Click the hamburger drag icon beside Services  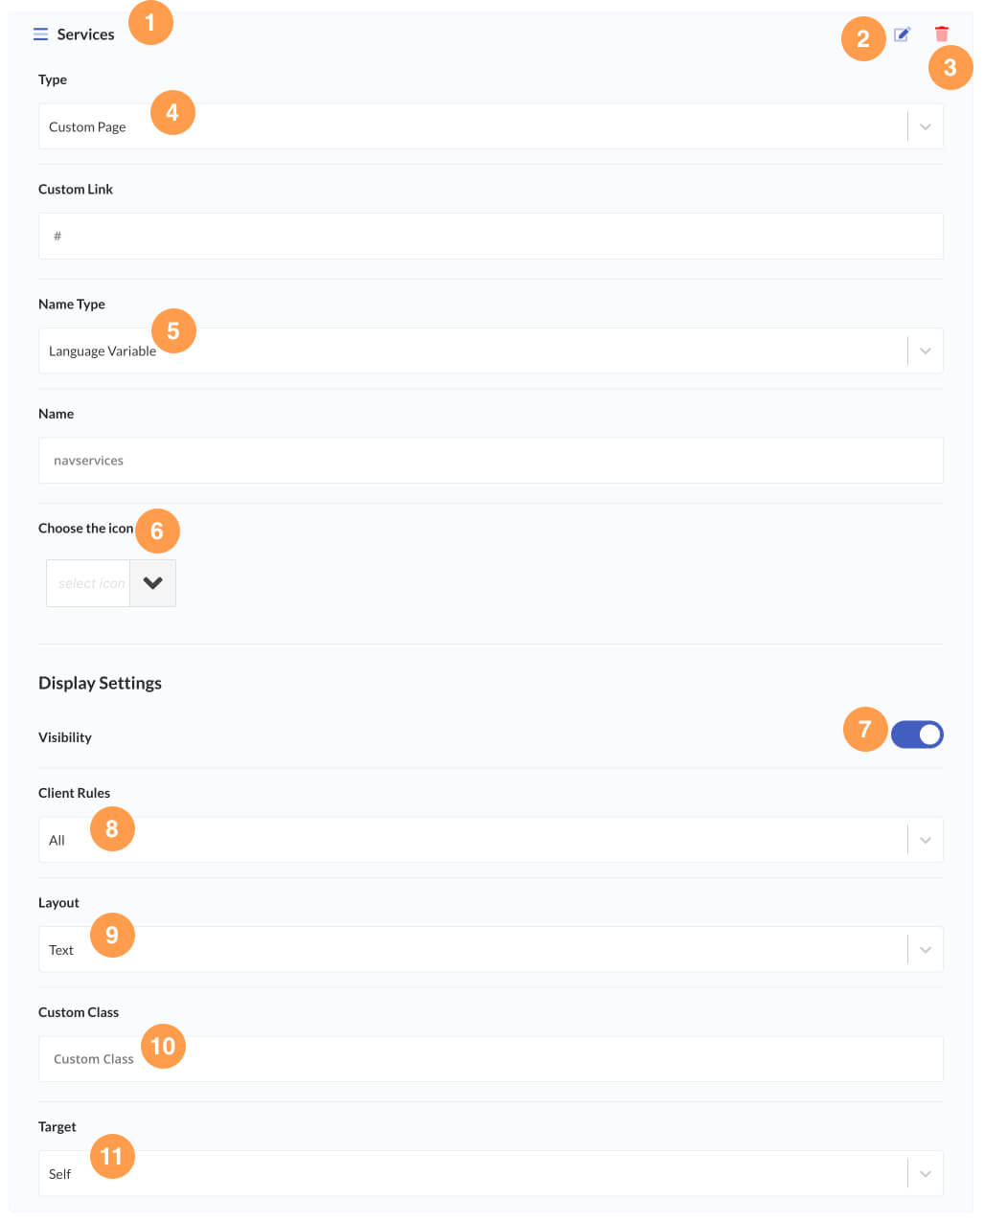40,34
